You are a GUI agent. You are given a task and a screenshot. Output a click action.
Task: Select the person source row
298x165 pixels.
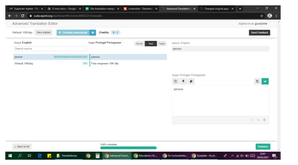(51, 57)
